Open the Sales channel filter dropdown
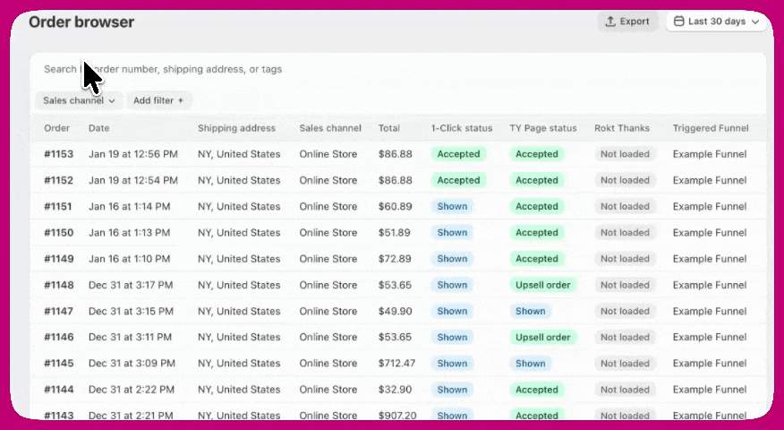Viewport: 784px width, 430px height. pos(79,100)
